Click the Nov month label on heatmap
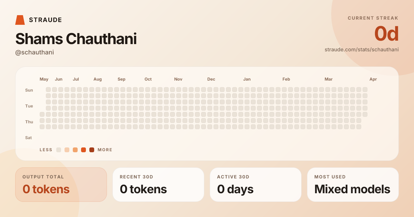This screenshot has width=414, height=217. pyautogui.click(x=178, y=79)
